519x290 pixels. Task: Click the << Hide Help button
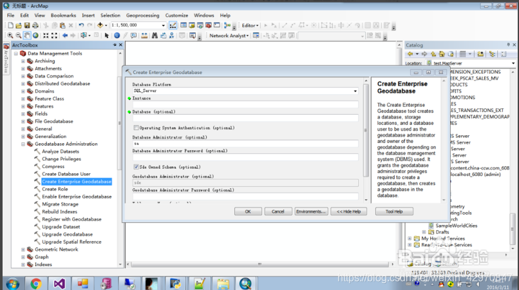(348, 211)
